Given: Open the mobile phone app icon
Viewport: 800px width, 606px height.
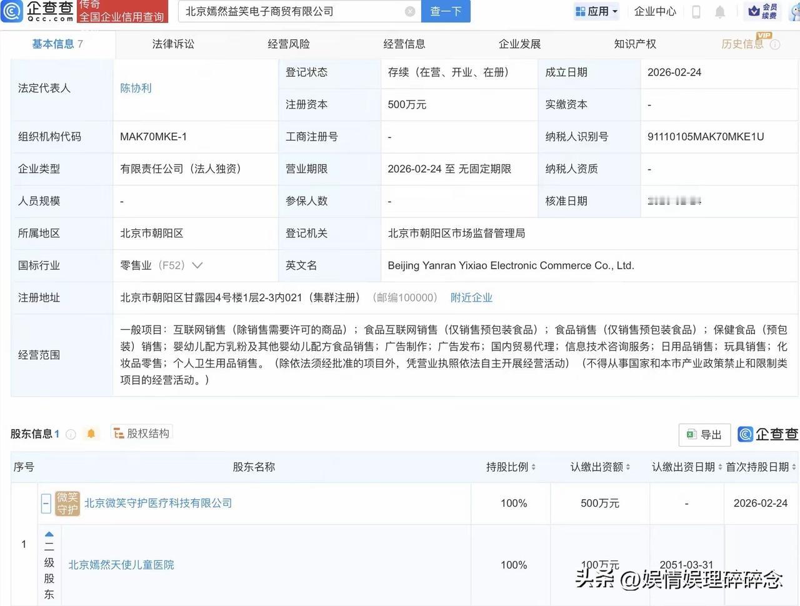Looking at the screenshot, I should (x=696, y=11).
